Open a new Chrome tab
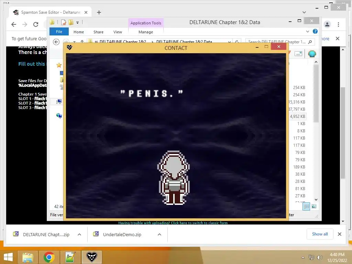Viewport: 352px width, 264px height. (99, 12)
